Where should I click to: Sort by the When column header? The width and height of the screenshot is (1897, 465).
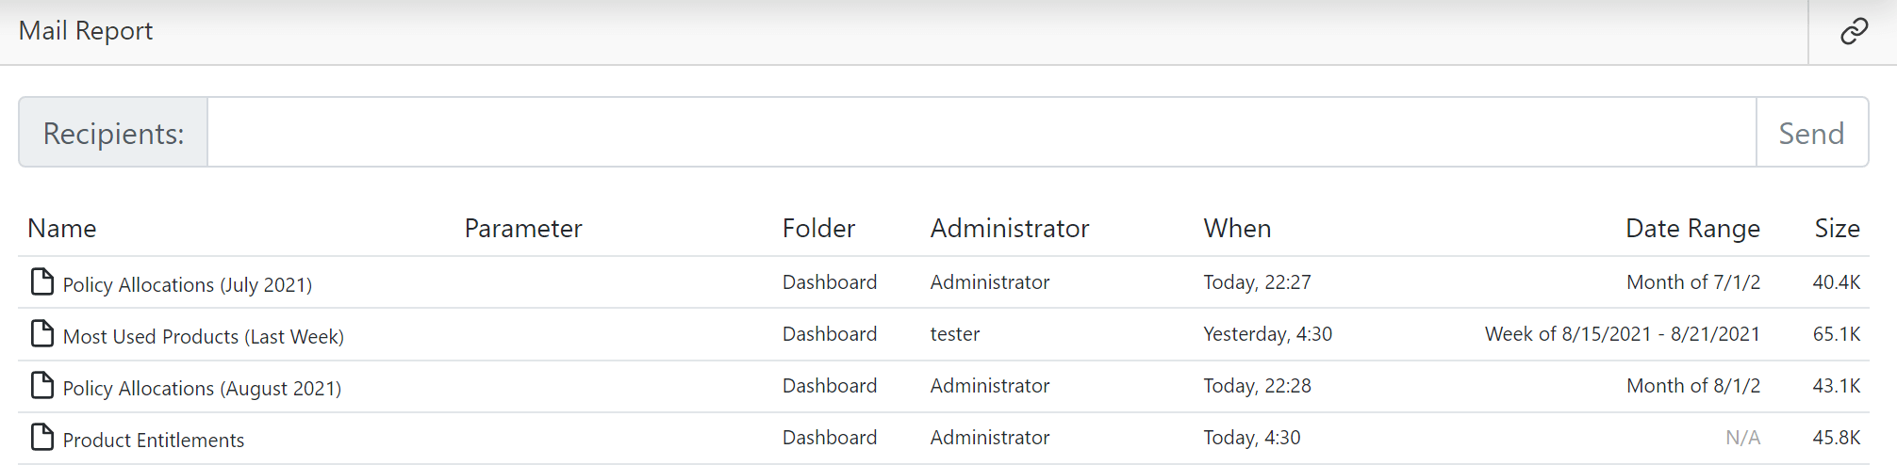tap(1237, 229)
